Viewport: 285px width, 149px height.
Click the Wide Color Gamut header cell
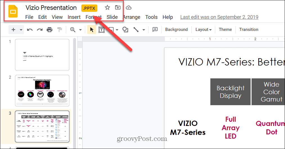click(268, 92)
